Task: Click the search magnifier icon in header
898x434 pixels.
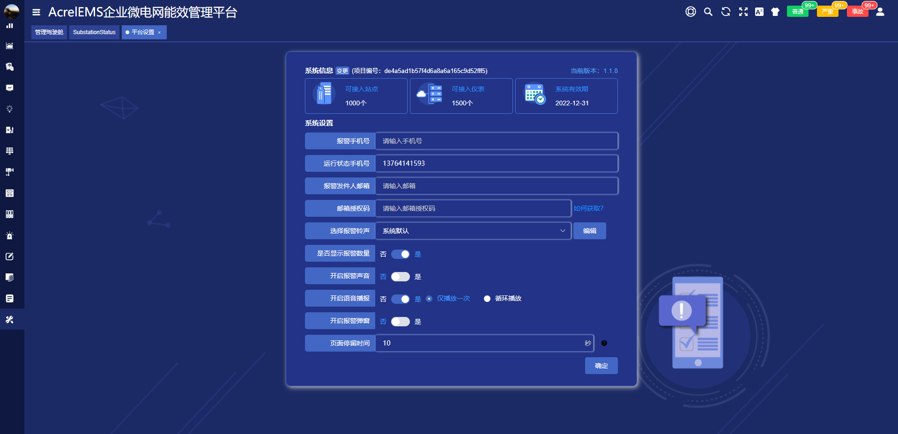Action: [708, 12]
